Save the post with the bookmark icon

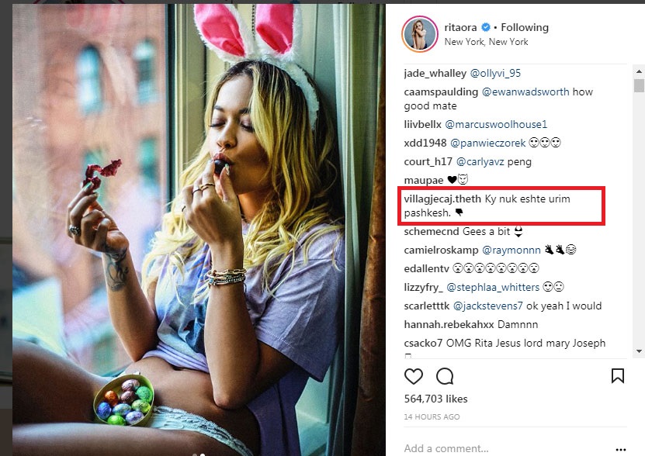pyautogui.click(x=618, y=376)
